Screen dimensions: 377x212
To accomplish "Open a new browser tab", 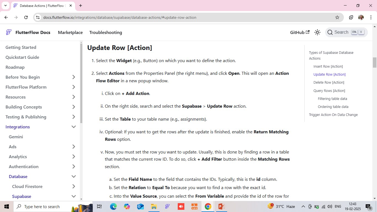I will pos(81,6).
